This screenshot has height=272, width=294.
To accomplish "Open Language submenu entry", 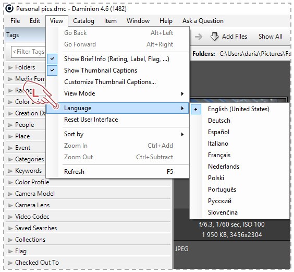I will [x=117, y=108].
